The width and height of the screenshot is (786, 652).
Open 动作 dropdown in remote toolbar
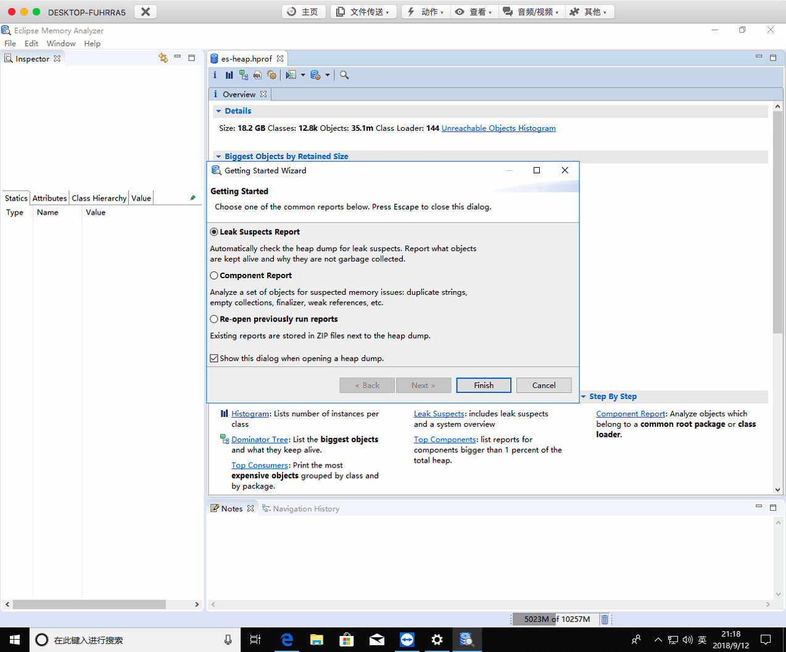(x=426, y=12)
